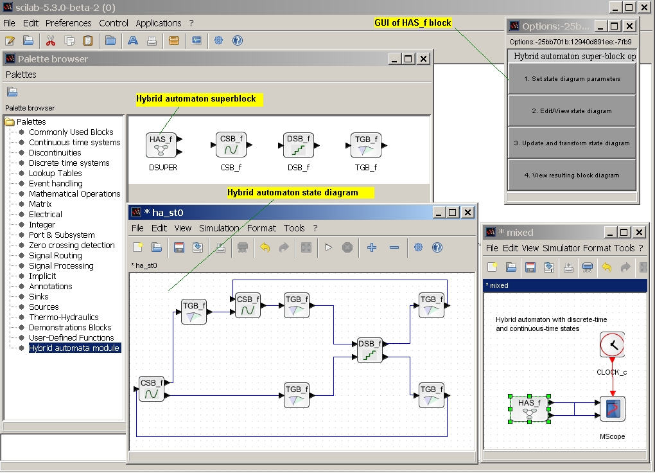Click the red scissors cut icon
The image size is (655, 473).
51,40
